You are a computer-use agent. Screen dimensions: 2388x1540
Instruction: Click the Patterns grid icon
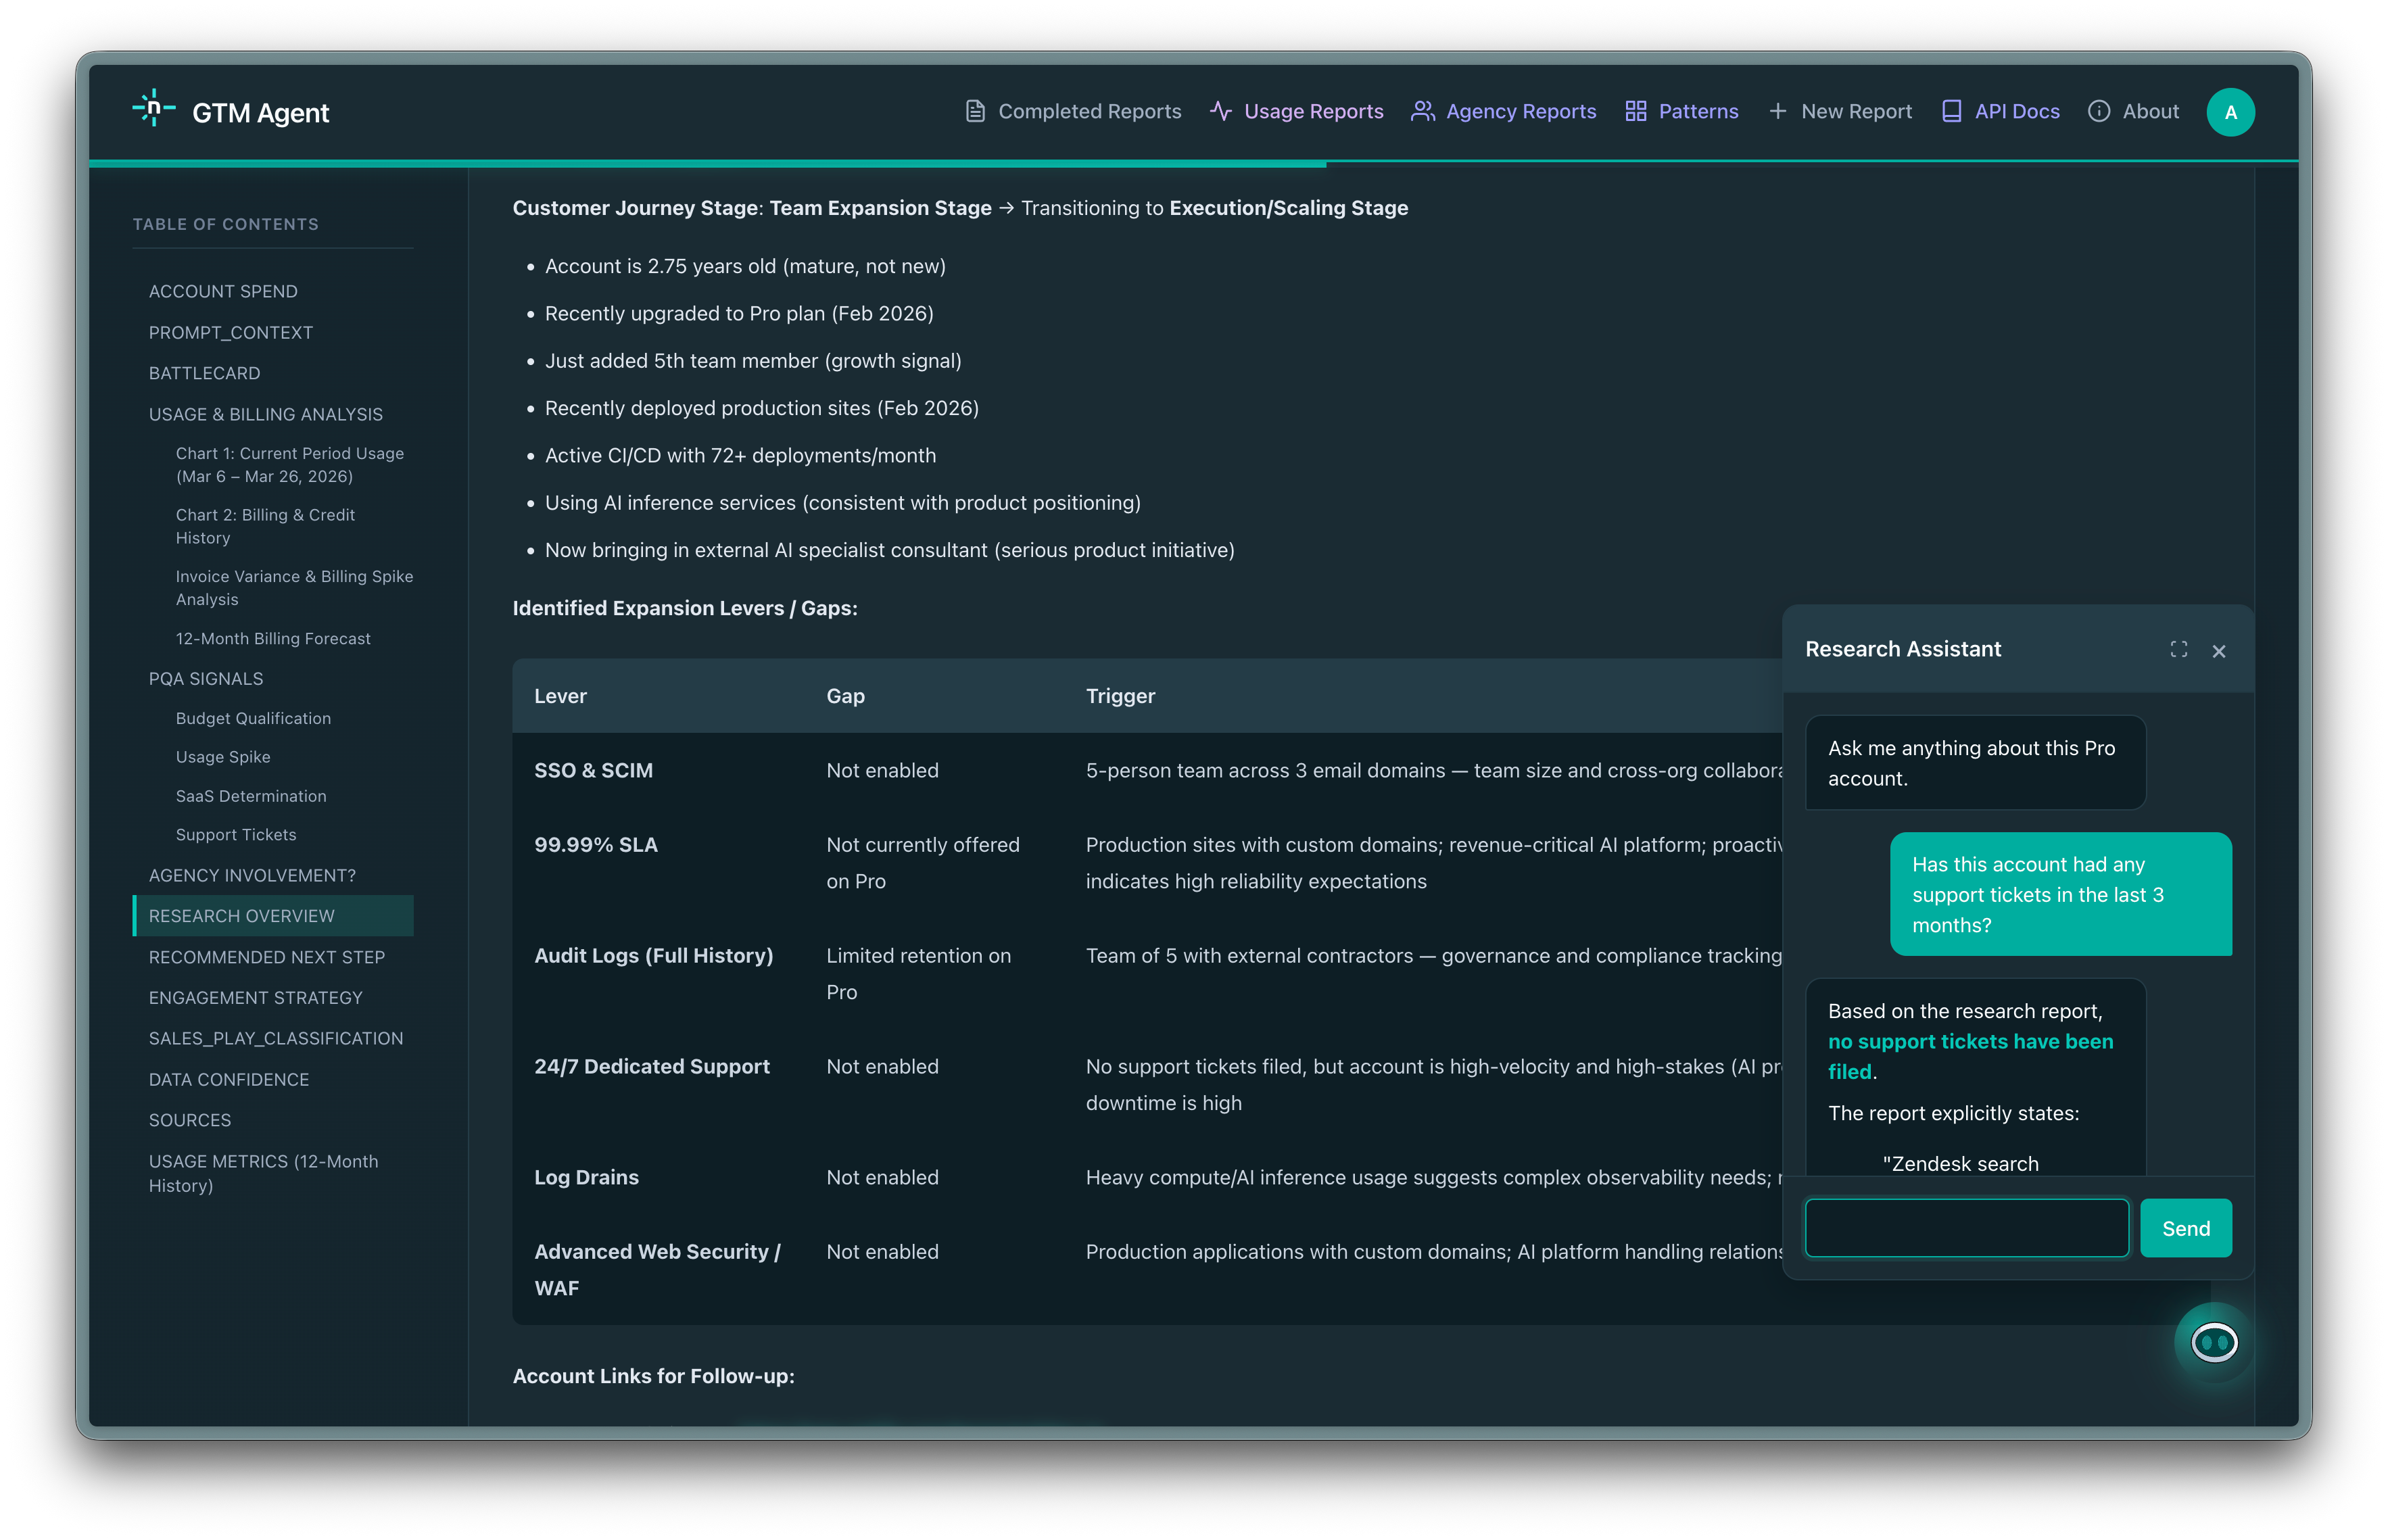[x=1635, y=111]
